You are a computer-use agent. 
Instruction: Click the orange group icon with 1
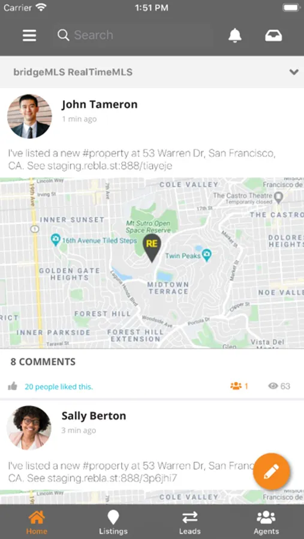[239, 386]
